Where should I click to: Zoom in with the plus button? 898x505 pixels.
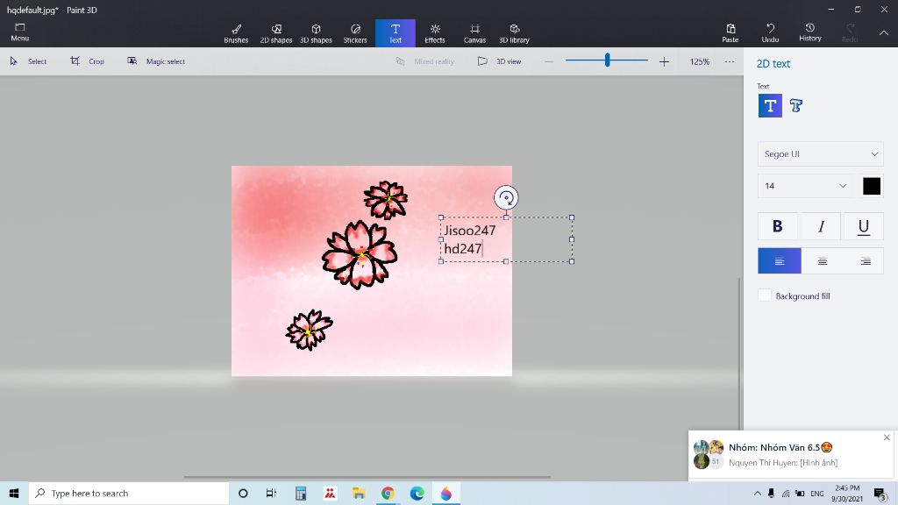click(664, 61)
